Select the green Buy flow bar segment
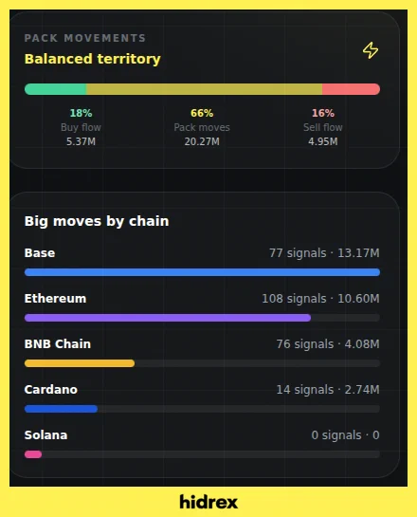 (x=55, y=89)
